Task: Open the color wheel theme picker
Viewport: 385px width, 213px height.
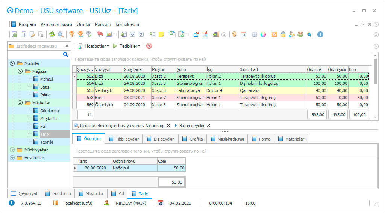Action: click(263, 34)
